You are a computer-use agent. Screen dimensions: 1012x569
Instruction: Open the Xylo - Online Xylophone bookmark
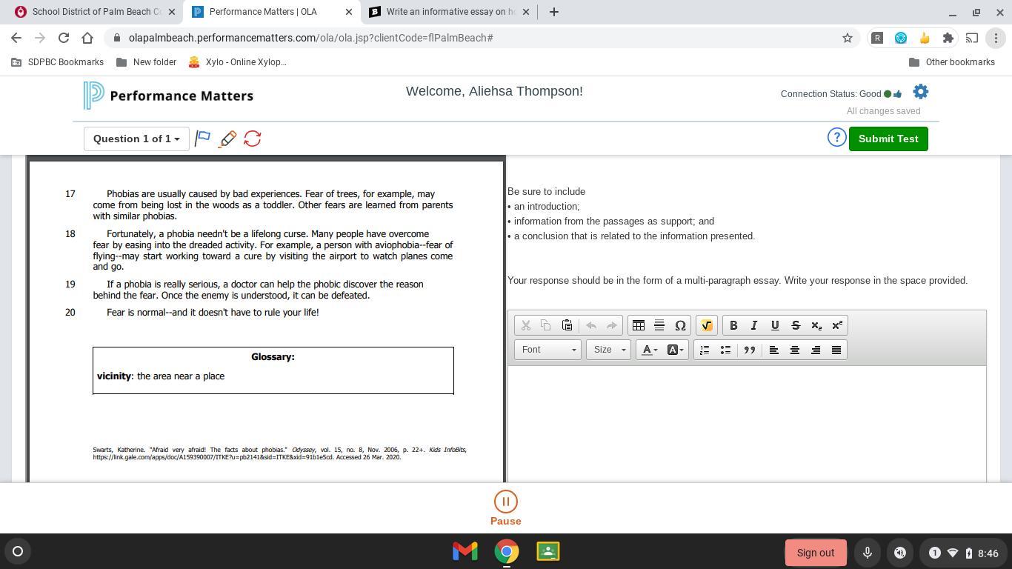pos(238,62)
